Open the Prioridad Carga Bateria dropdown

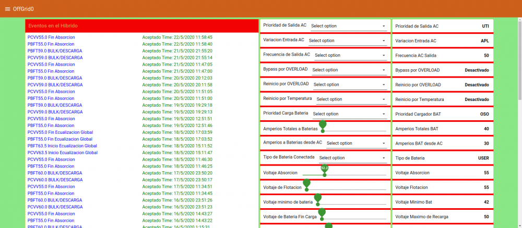[350, 114]
